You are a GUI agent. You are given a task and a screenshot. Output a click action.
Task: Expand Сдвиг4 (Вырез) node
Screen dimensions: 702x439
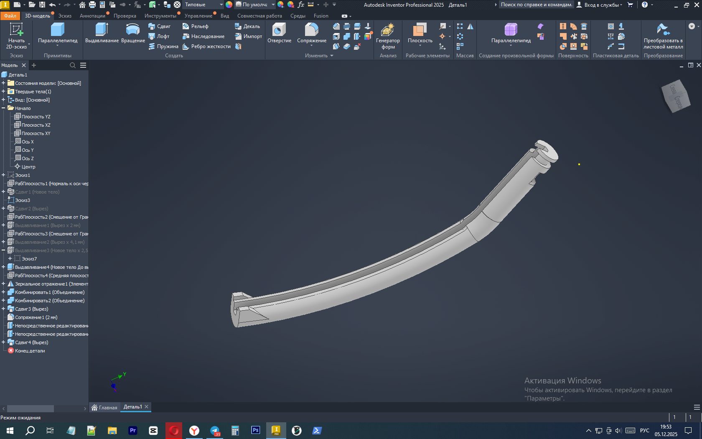(3, 342)
